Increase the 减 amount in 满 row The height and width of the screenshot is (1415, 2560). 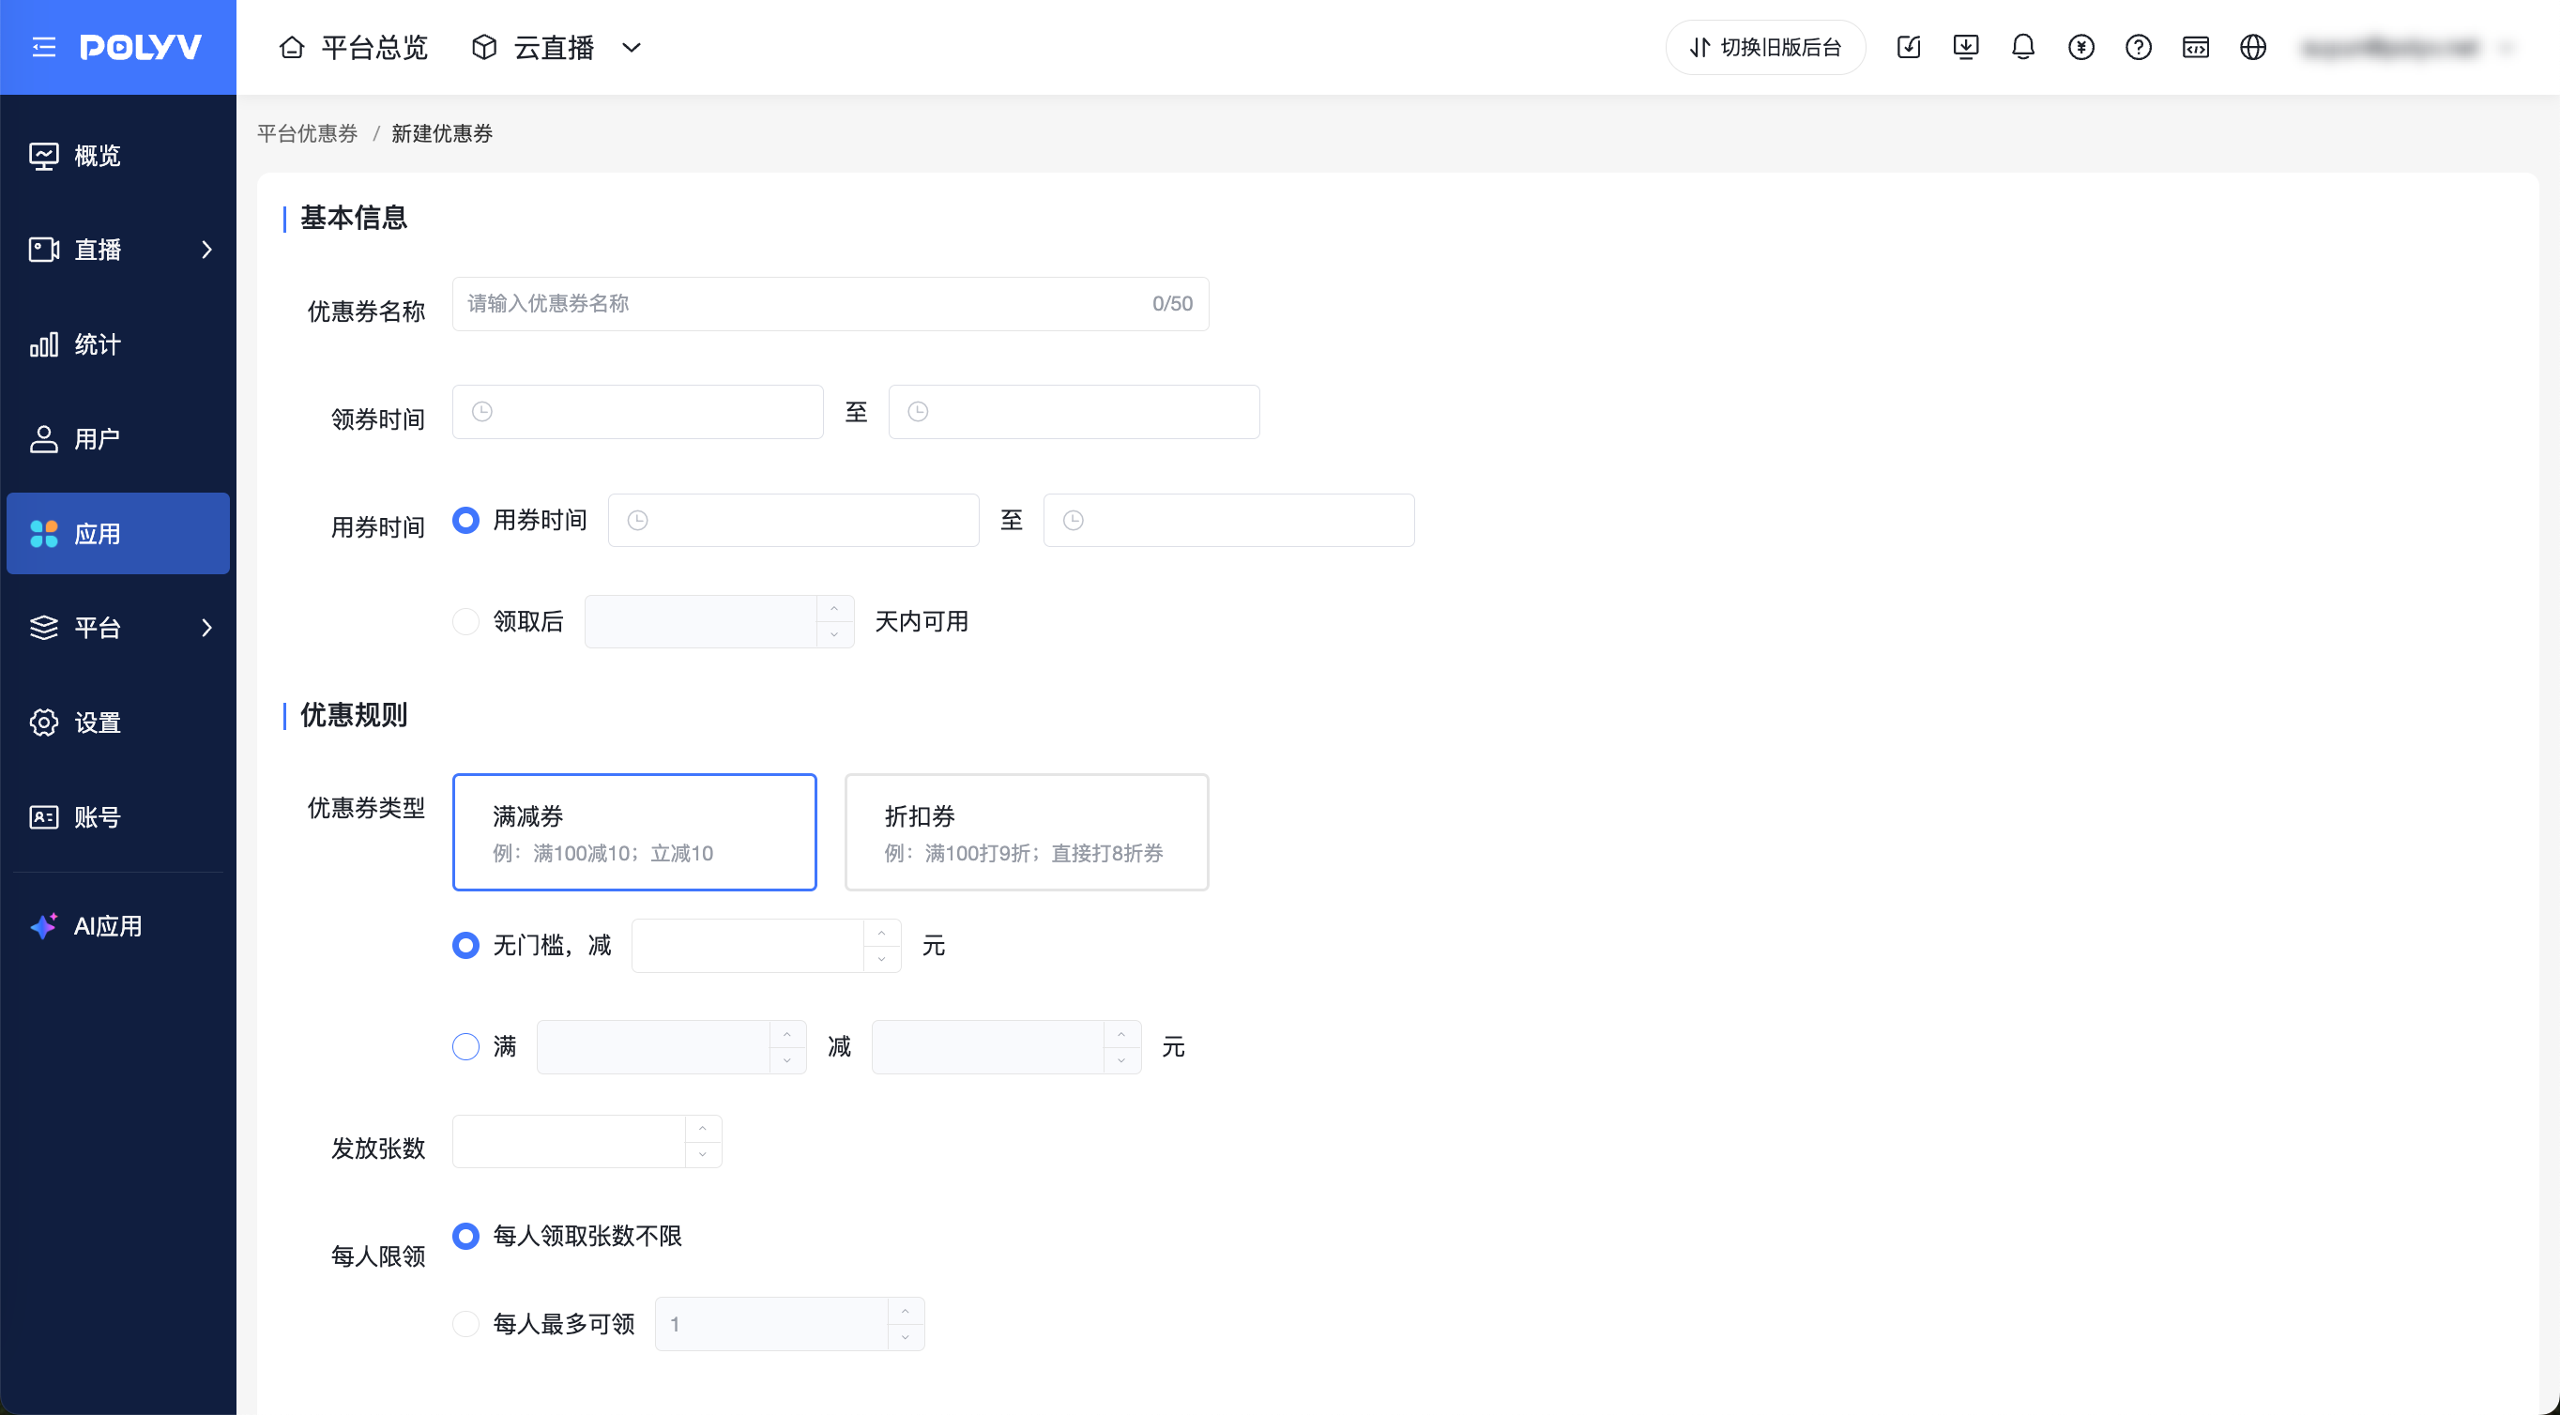click(1122, 1033)
